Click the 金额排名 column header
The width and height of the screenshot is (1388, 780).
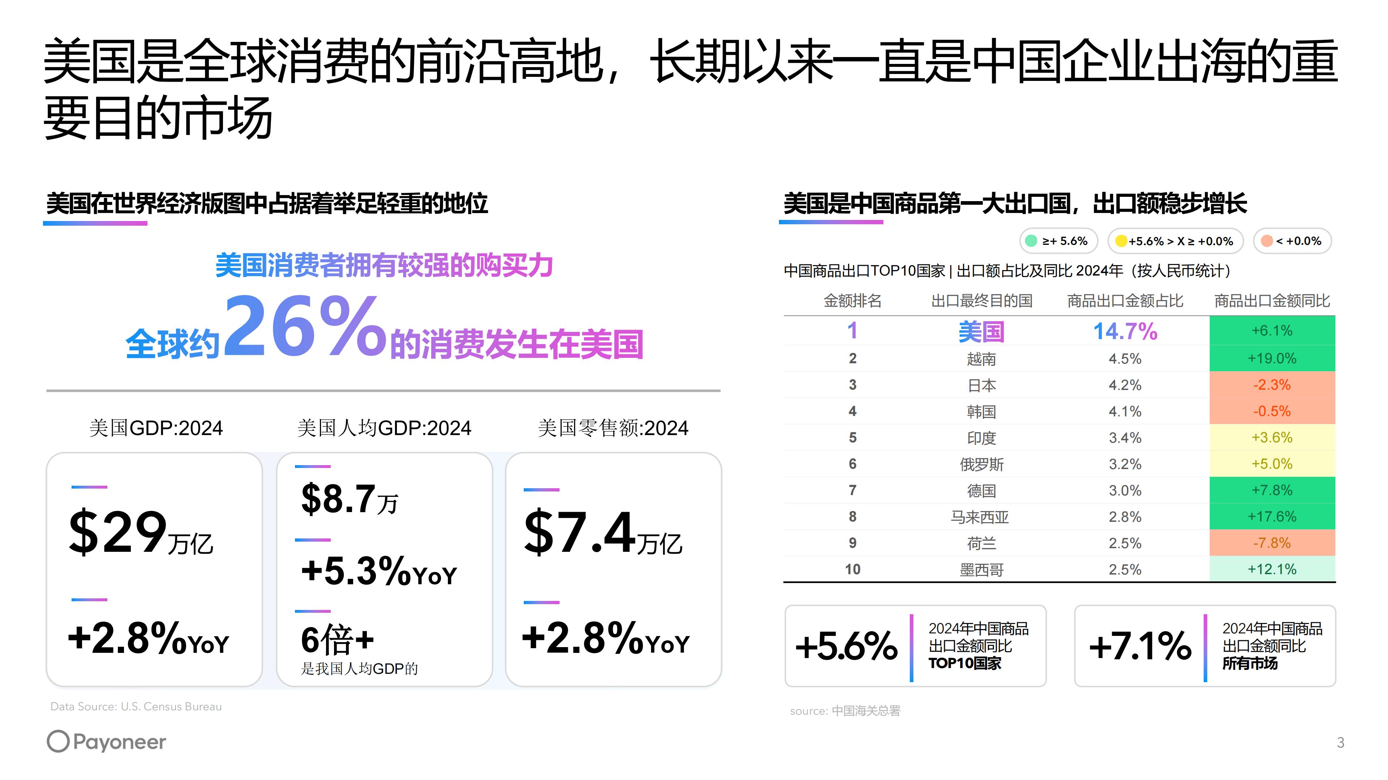852,300
